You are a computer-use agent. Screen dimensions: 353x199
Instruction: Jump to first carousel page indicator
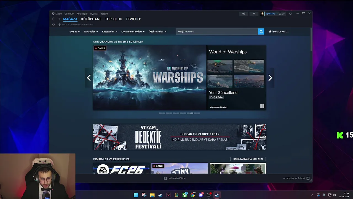coord(160,113)
